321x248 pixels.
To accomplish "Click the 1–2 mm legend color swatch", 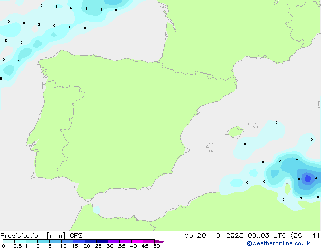I will tap(32, 241).
